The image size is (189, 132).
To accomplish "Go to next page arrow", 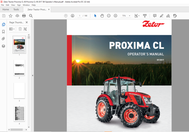I will tap(72, 16).
